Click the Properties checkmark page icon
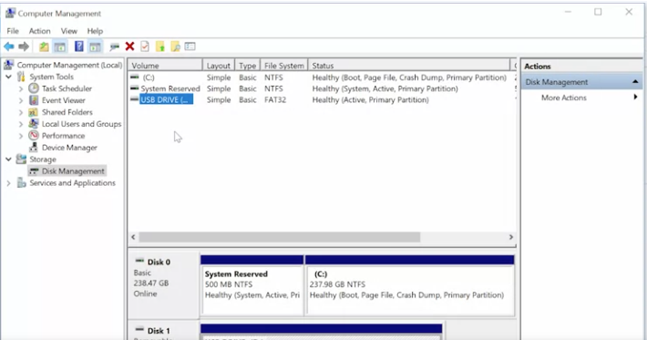The width and height of the screenshot is (647, 340). [145, 46]
